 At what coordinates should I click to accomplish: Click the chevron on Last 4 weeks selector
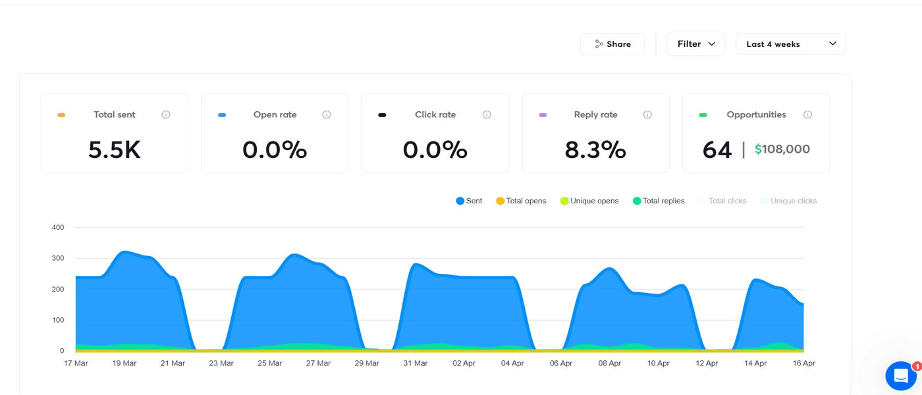pos(832,44)
